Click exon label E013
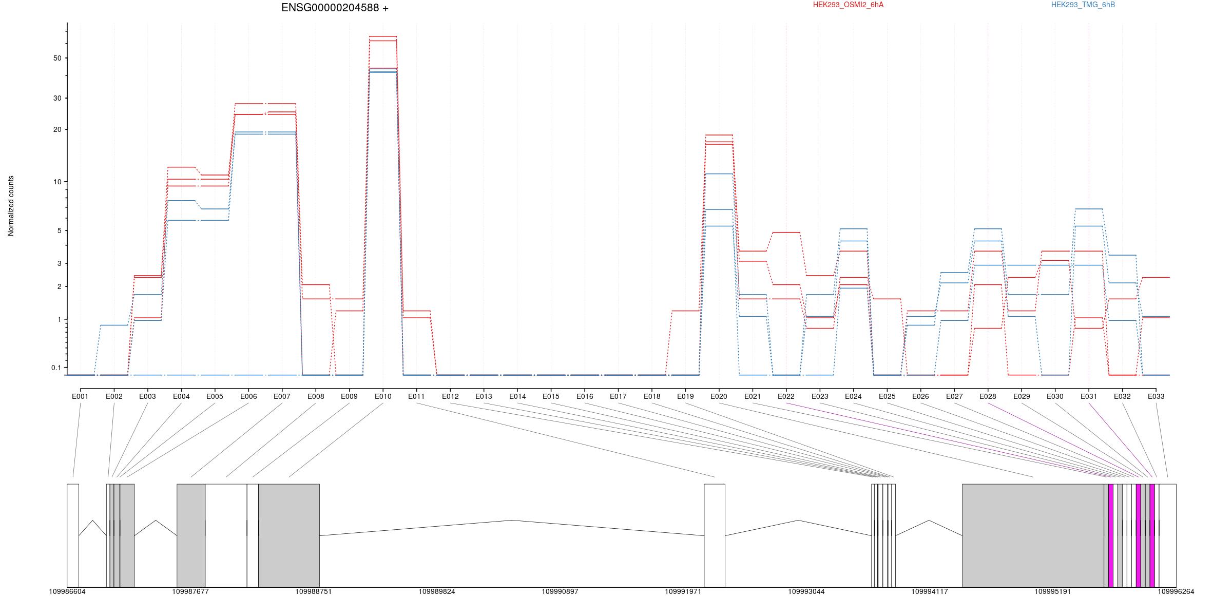Viewport: 1232px width, 616px height. click(x=484, y=396)
